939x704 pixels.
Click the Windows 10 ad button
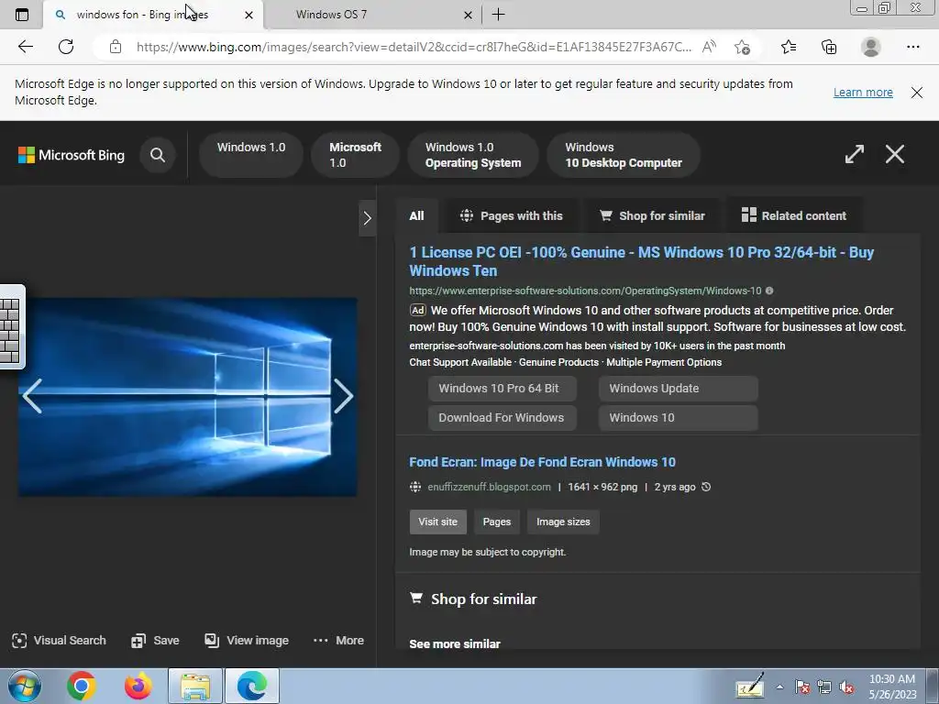(678, 418)
